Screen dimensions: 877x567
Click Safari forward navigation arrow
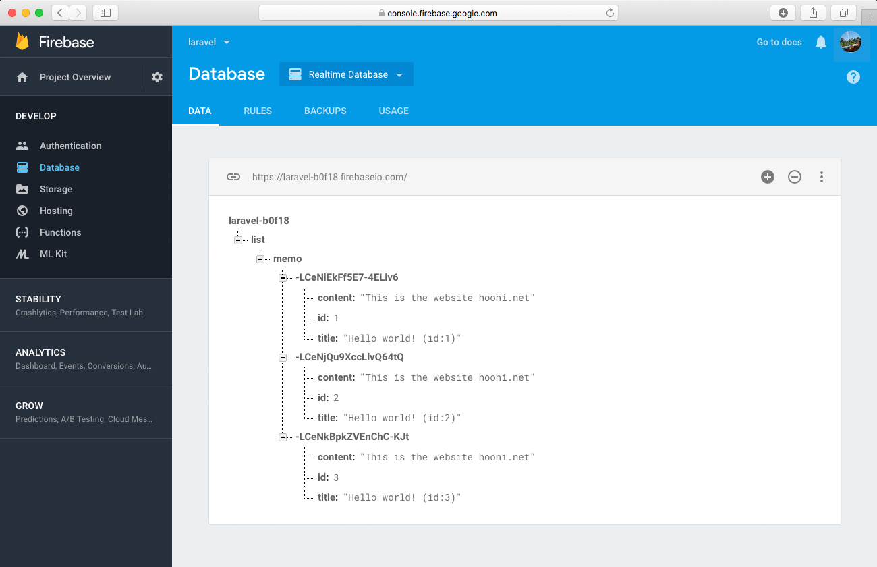pyautogui.click(x=78, y=12)
